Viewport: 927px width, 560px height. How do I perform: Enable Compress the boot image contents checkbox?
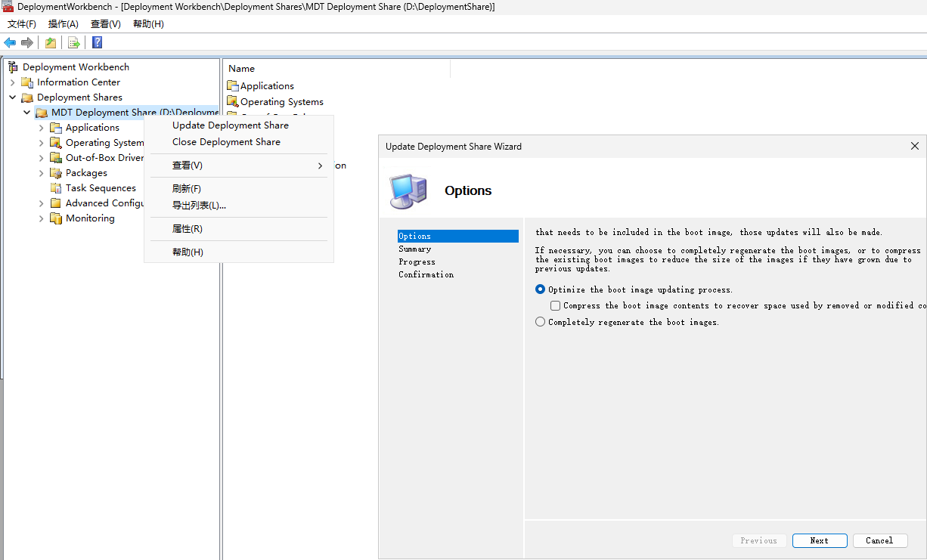pos(556,306)
